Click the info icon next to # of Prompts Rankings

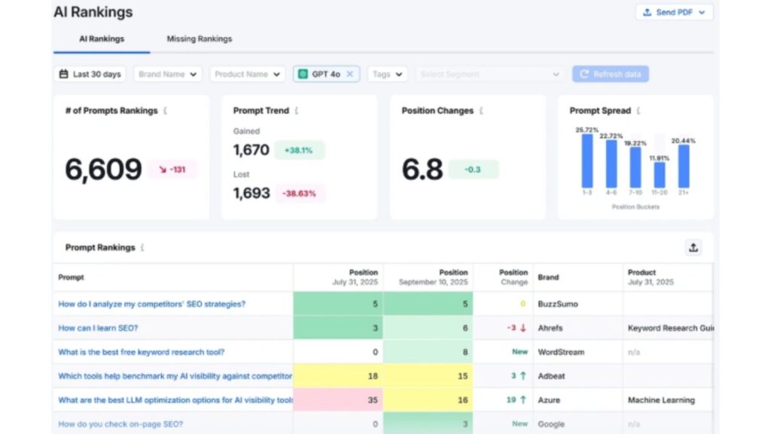point(166,110)
